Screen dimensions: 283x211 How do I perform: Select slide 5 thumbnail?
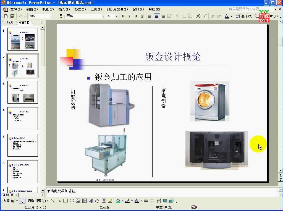tap(23, 145)
